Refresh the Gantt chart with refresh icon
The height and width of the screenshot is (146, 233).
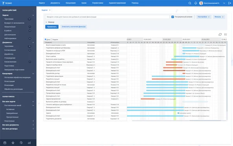tap(220, 34)
